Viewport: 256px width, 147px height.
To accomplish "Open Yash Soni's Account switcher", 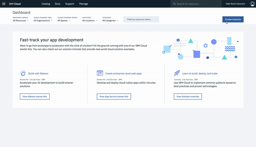I will click(x=235, y=4).
